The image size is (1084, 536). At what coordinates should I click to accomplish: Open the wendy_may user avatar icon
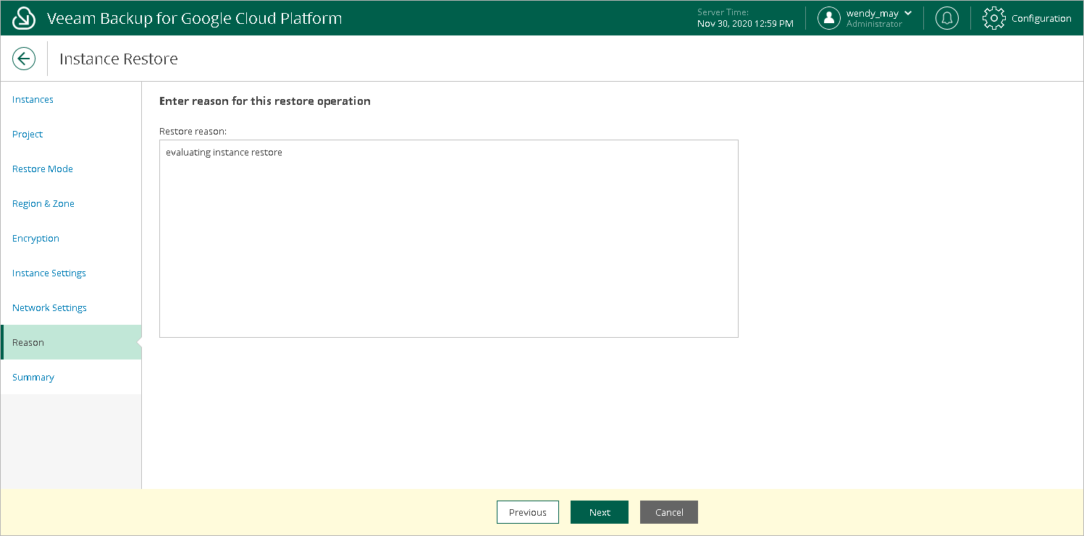(829, 18)
